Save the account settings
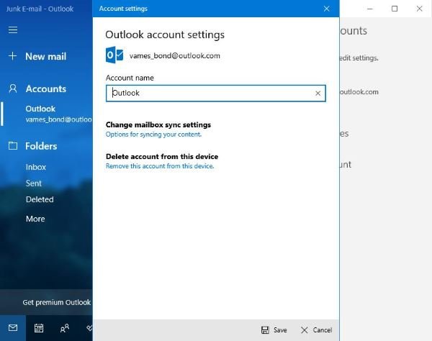This screenshot has width=432, height=341. click(274, 330)
